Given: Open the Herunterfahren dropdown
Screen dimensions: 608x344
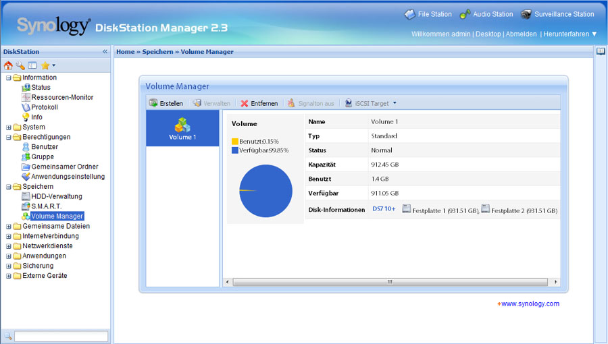Looking at the screenshot, I should click(x=569, y=34).
